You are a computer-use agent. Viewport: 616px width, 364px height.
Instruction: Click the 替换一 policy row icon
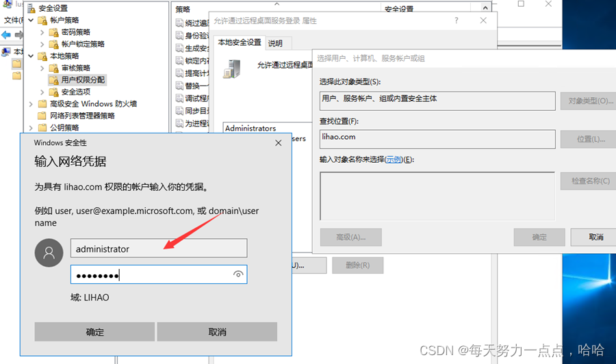[179, 86]
